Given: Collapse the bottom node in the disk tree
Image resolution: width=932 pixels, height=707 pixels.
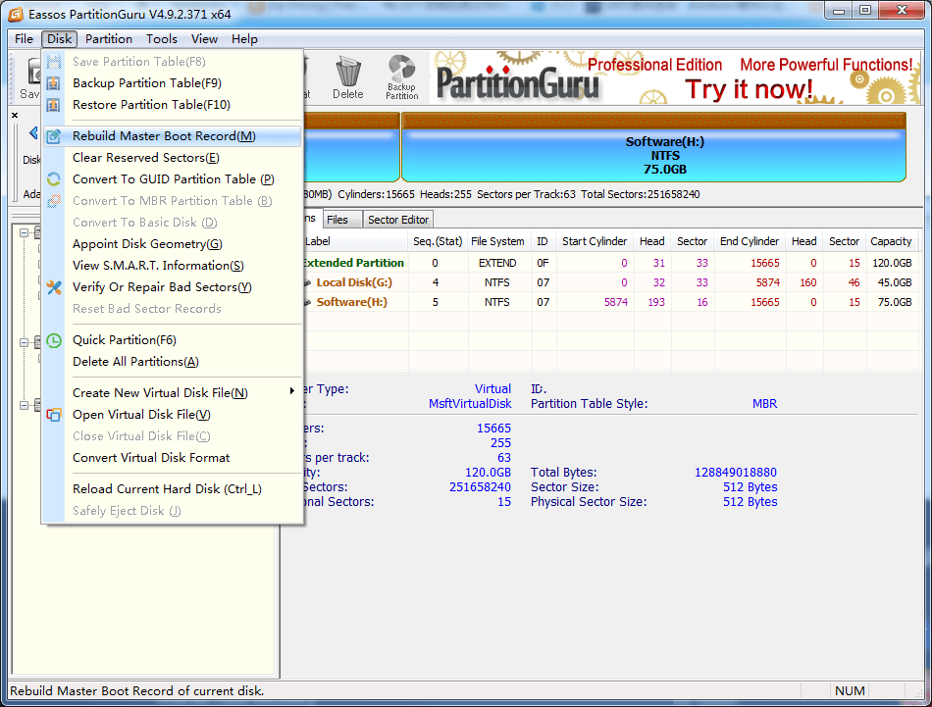Looking at the screenshot, I should pos(24,405).
